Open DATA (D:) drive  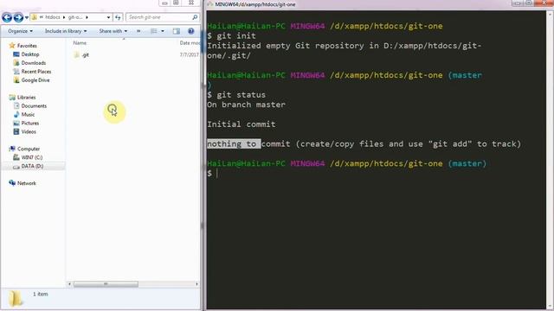(32, 166)
